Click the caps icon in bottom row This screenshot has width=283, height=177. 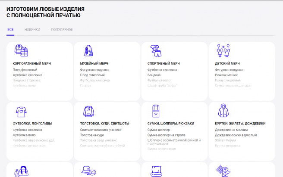(88, 171)
